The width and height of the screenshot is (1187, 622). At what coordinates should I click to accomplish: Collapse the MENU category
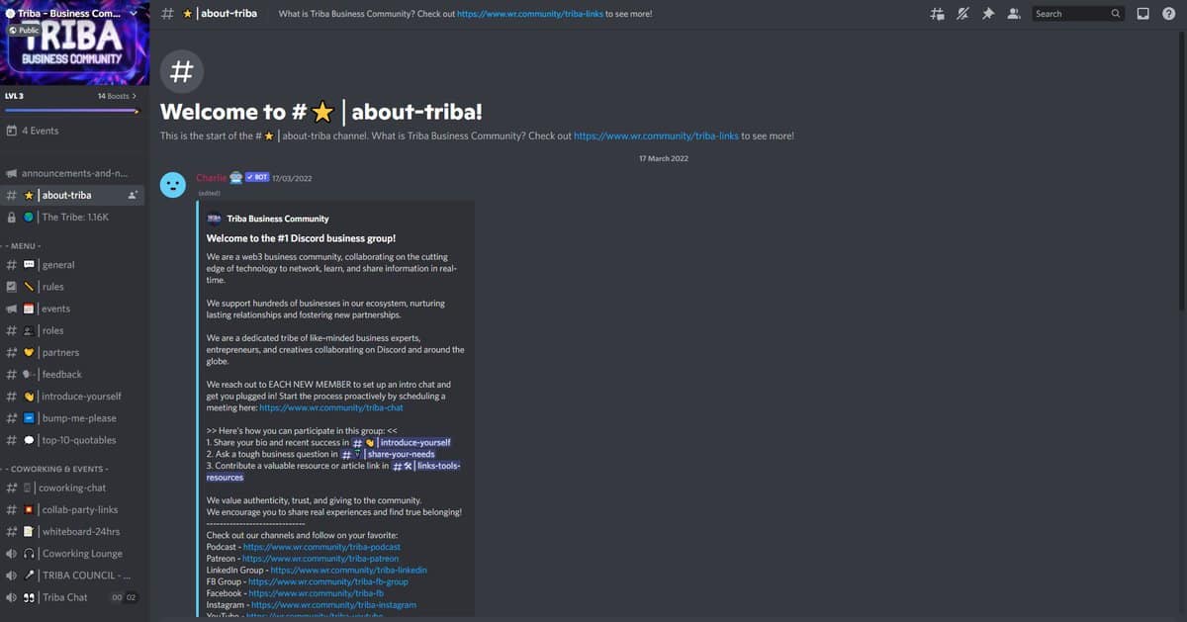[26, 245]
